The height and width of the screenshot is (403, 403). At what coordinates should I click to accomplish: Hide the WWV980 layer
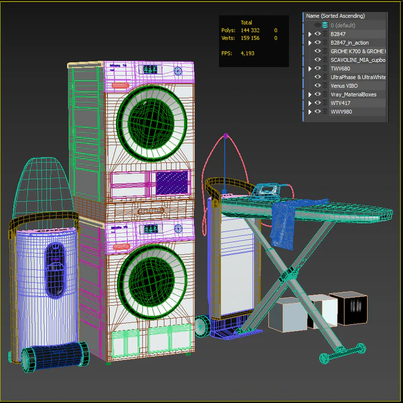click(317, 111)
